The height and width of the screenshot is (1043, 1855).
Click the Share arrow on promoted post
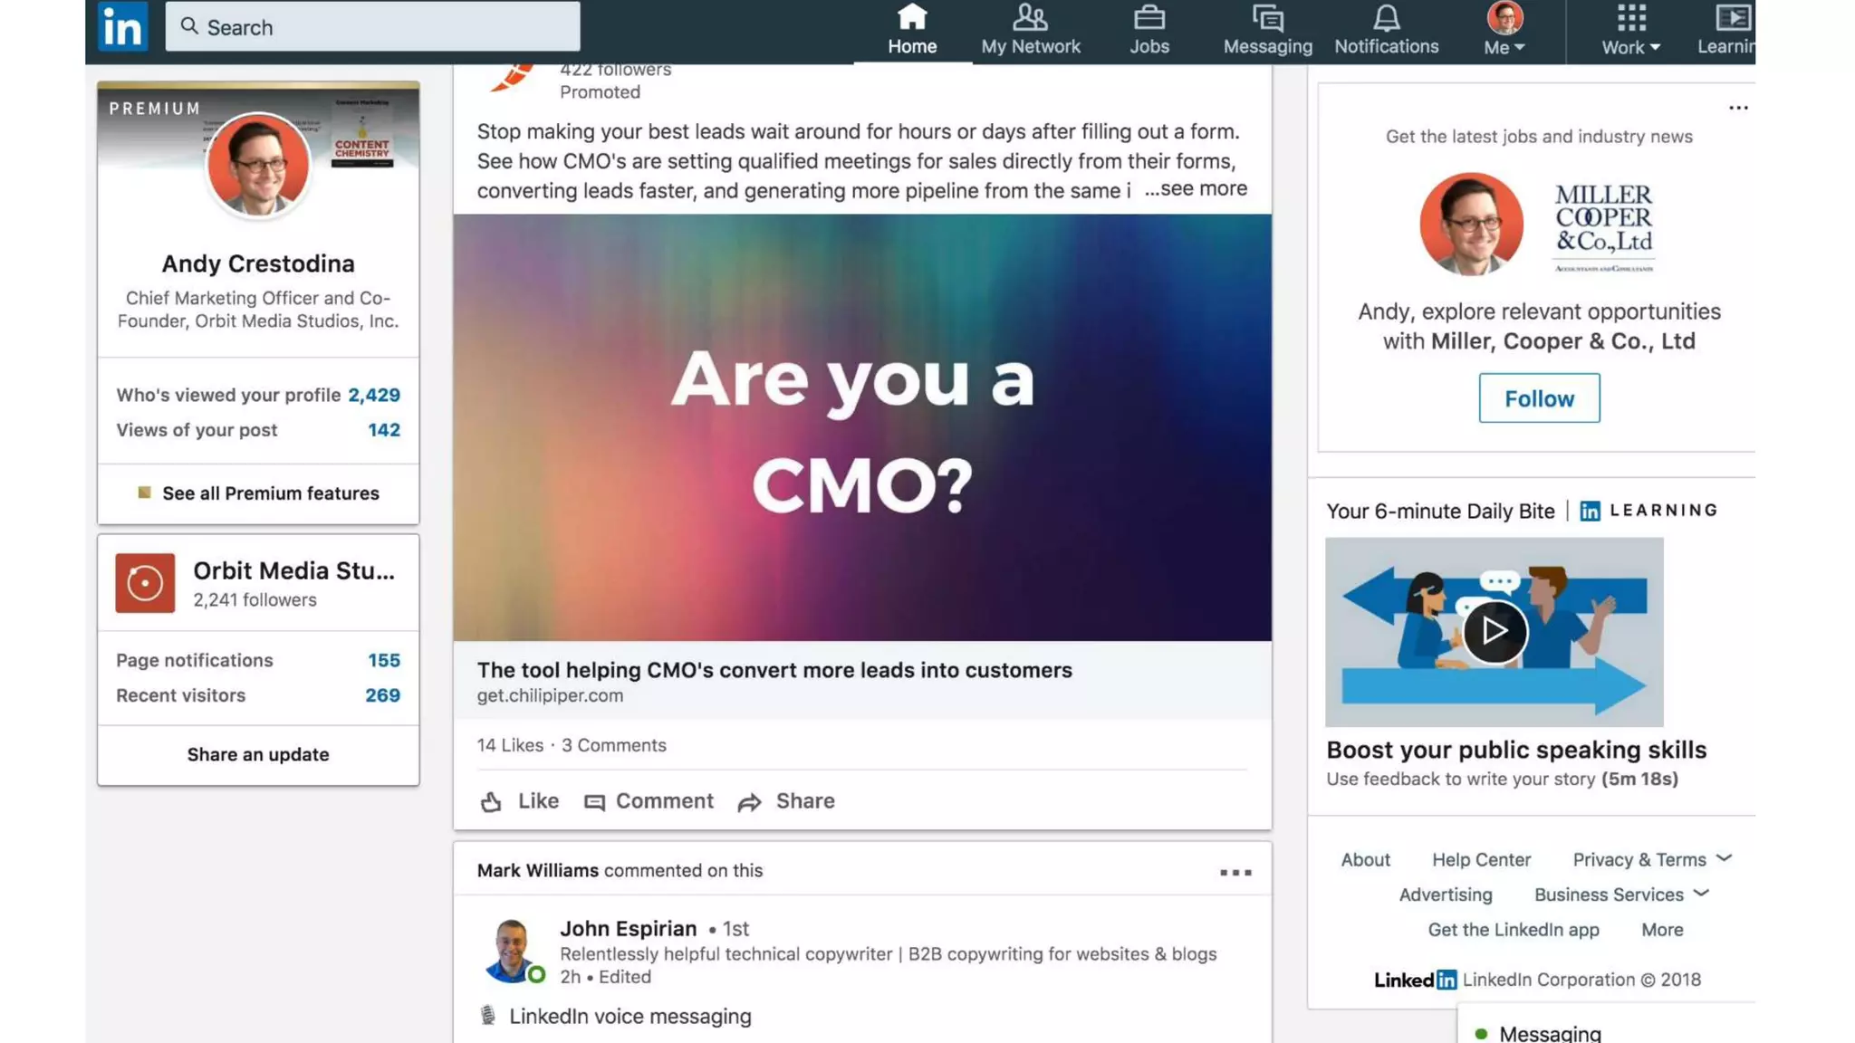coord(749,802)
